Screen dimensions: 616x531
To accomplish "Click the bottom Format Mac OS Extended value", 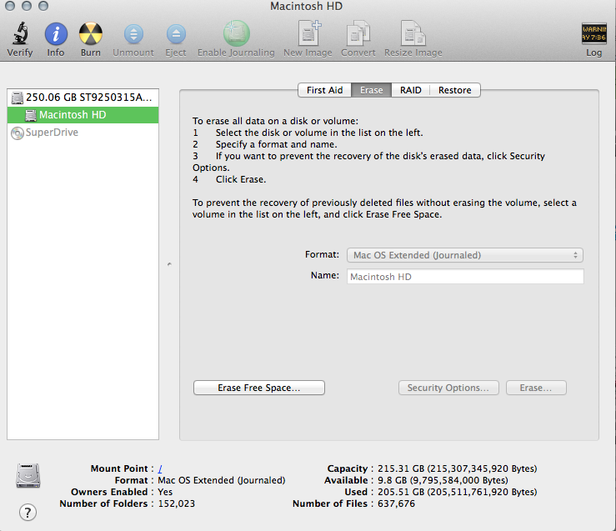I will click(222, 480).
